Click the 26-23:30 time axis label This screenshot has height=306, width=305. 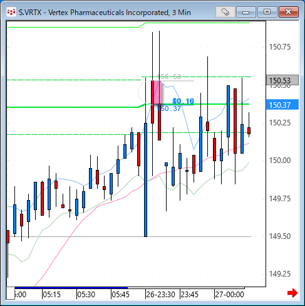[160, 295]
